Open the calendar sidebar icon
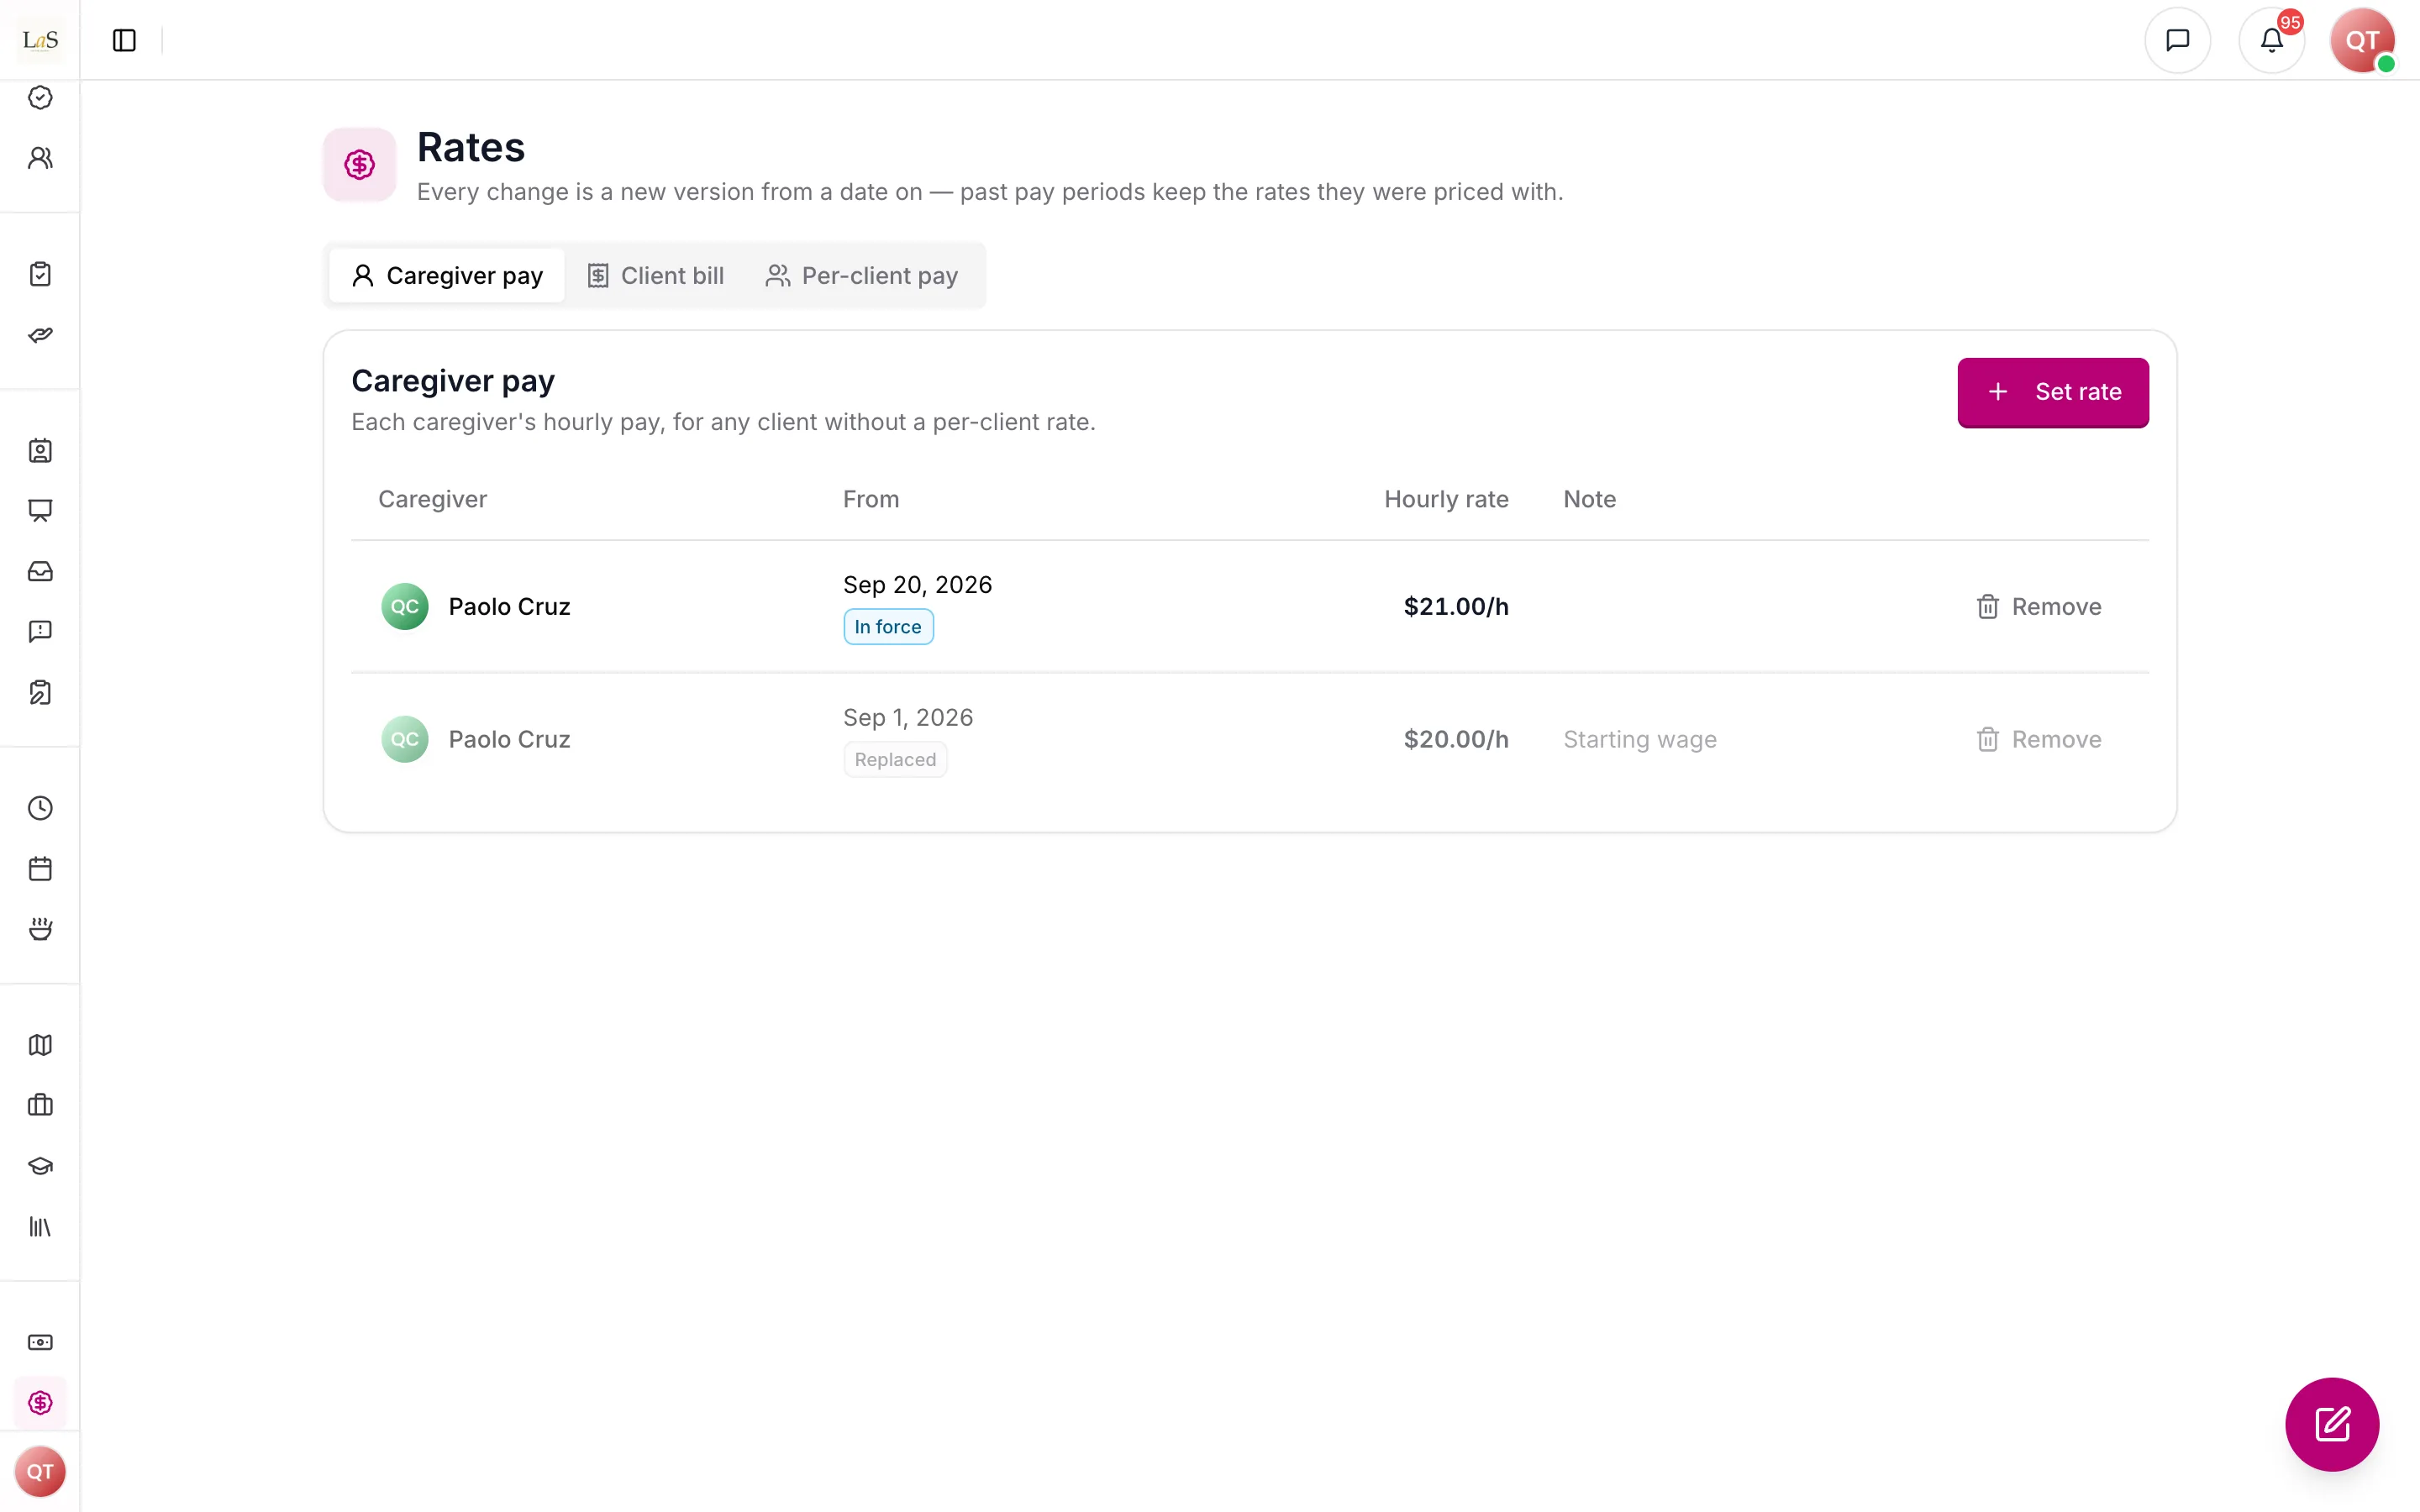The image size is (2420, 1512). 40,869
